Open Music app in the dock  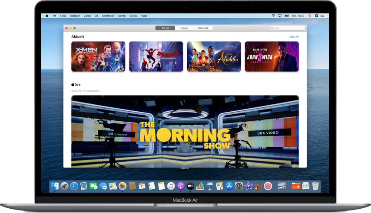(171, 186)
